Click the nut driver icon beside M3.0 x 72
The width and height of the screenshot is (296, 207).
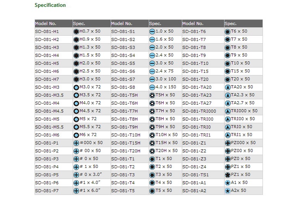coord(76,87)
